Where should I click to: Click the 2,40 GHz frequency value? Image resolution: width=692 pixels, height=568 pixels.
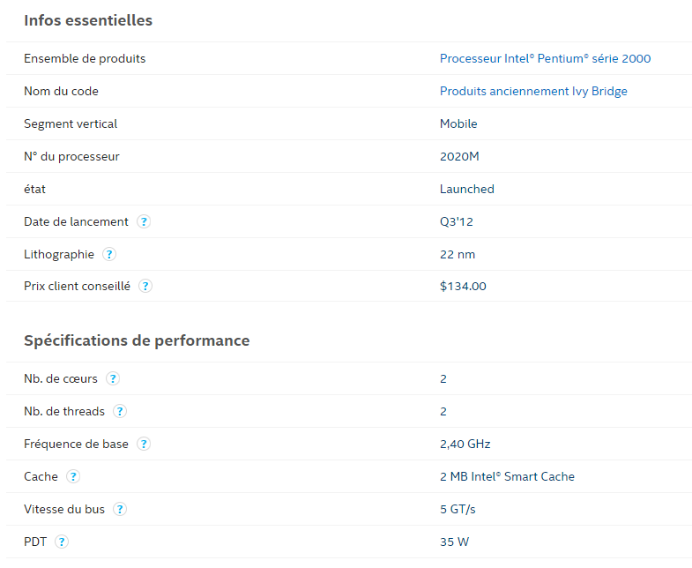465,444
